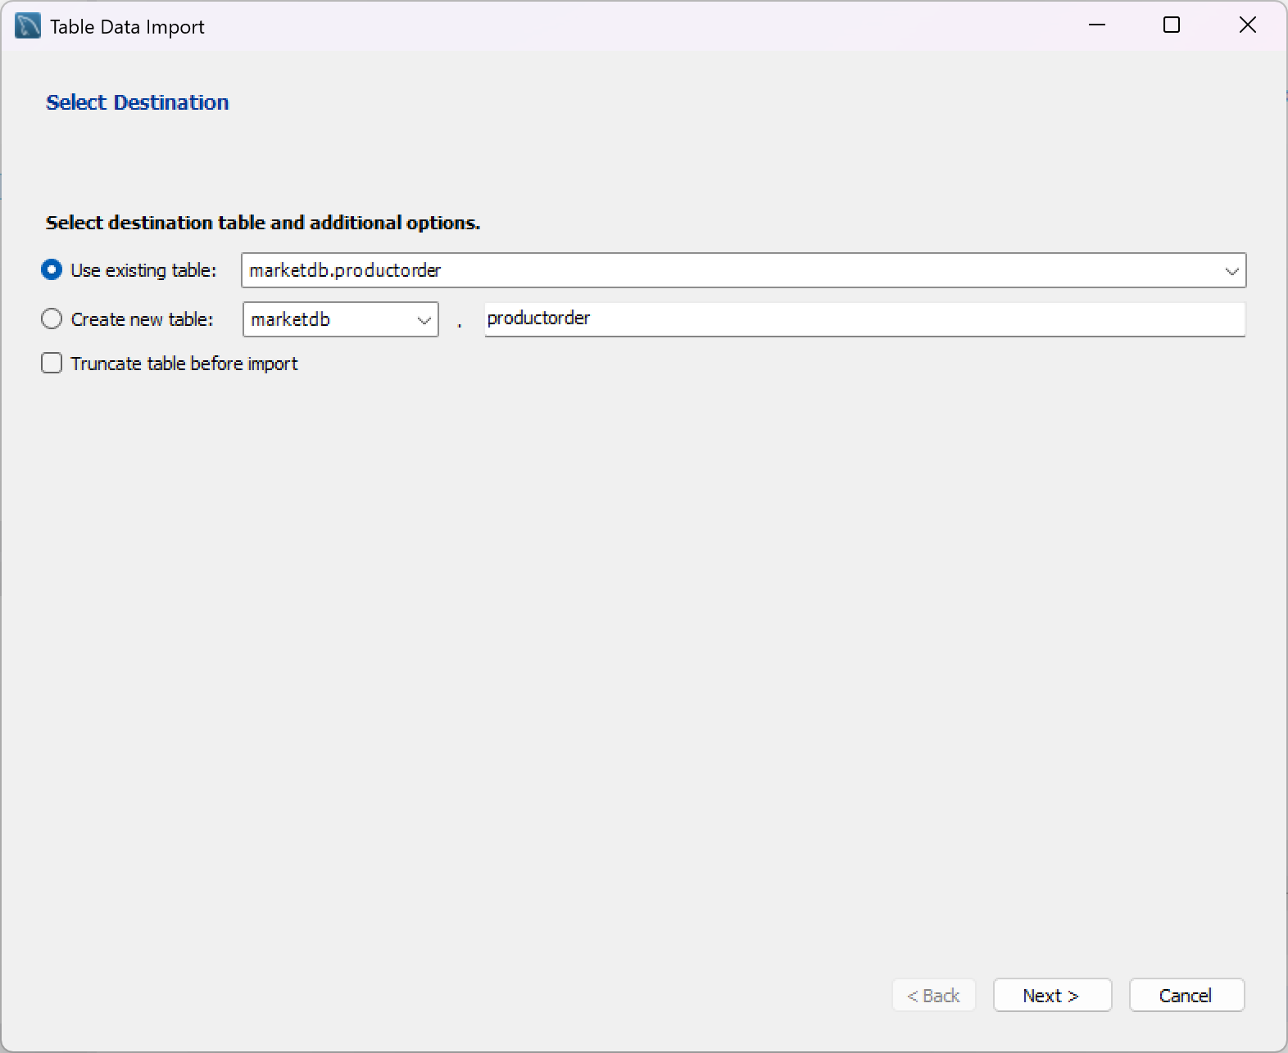This screenshot has width=1288, height=1053.
Task: Close the Table Data Import dialog
Action: 1247,25
